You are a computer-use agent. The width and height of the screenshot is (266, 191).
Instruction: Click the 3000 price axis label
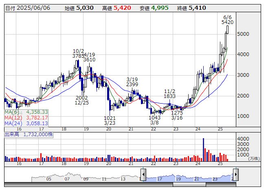[x=243, y=75]
